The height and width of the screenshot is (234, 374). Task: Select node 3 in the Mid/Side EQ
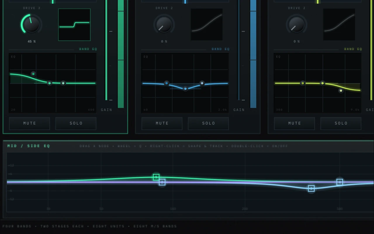[311, 188]
